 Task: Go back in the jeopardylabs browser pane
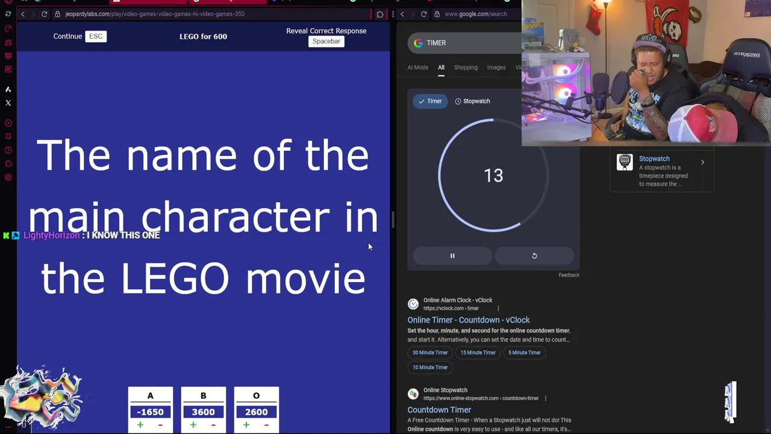tap(23, 14)
